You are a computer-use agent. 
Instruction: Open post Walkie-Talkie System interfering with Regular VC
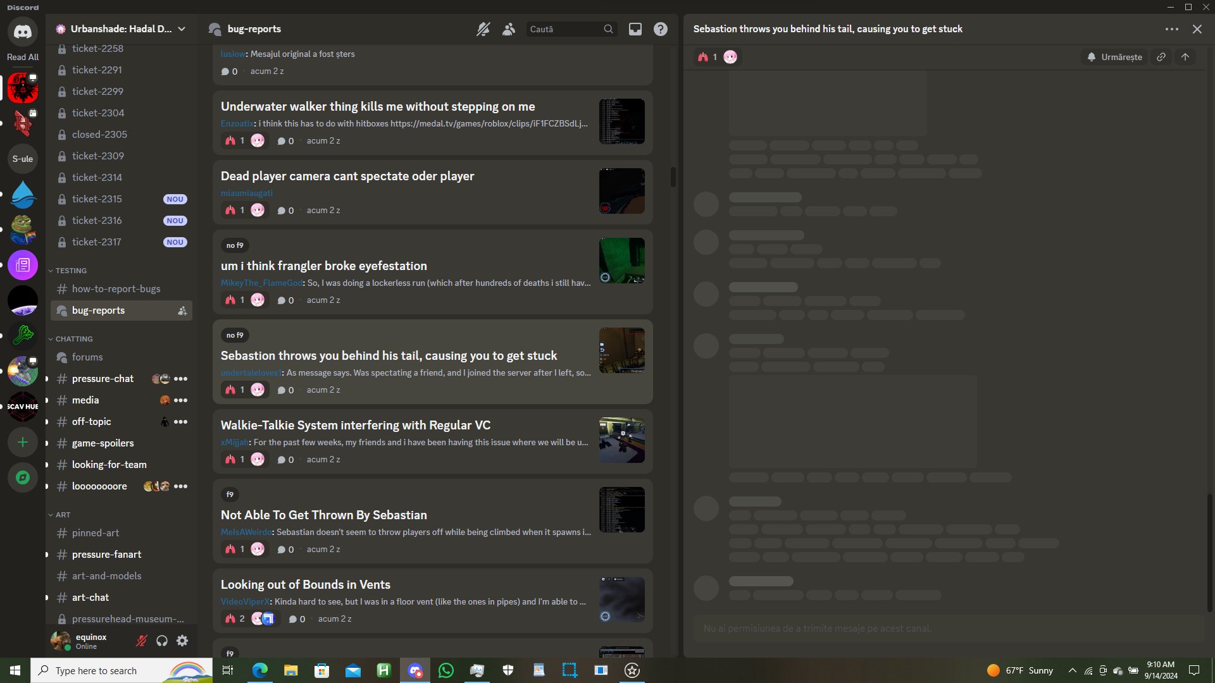(x=356, y=425)
